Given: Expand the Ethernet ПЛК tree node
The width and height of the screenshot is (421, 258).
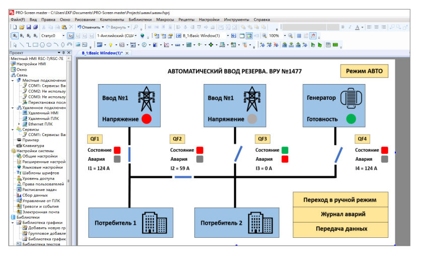Looking at the screenshot, I should (x=19, y=124).
